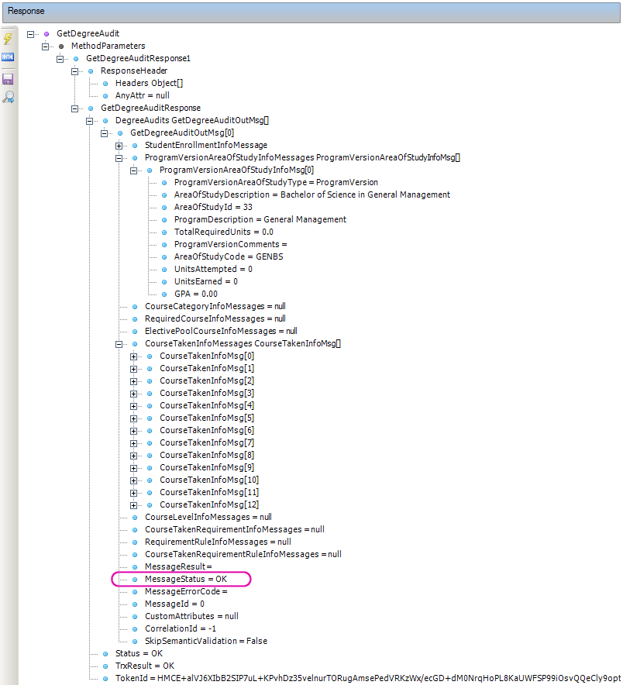Select UnitsAttempted = 0 row
The width and height of the screenshot is (623, 685).
[x=213, y=269]
